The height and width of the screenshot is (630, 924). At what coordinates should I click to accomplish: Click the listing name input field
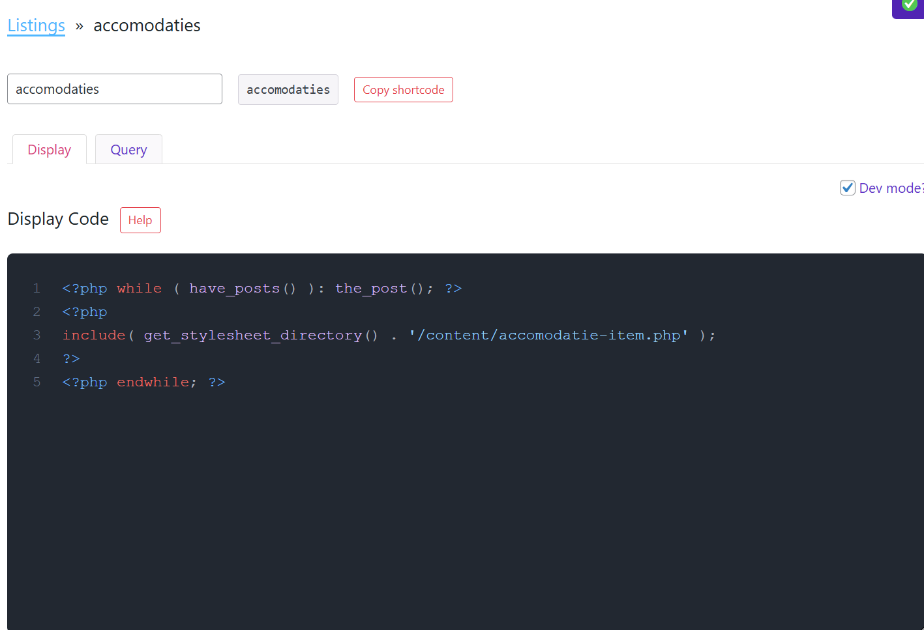115,89
